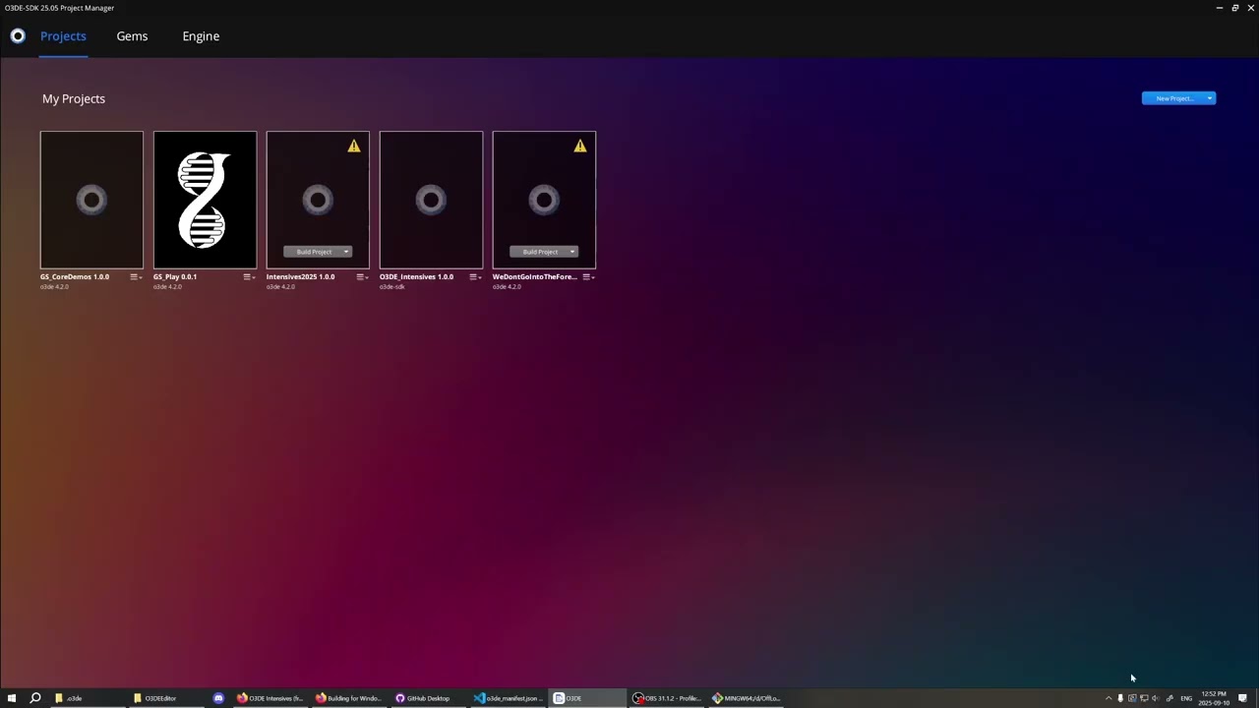
Task: Select the GS_CoreDemos project thumbnail
Action: (x=91, y=200)
